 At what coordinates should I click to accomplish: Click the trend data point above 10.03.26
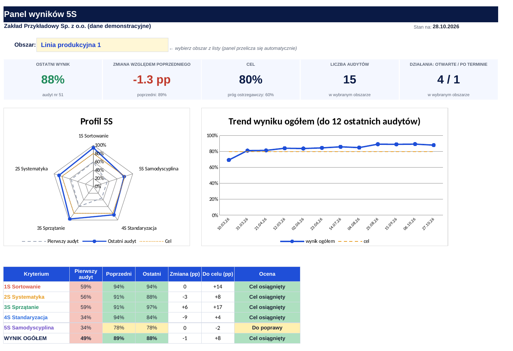tap(229, 160)
